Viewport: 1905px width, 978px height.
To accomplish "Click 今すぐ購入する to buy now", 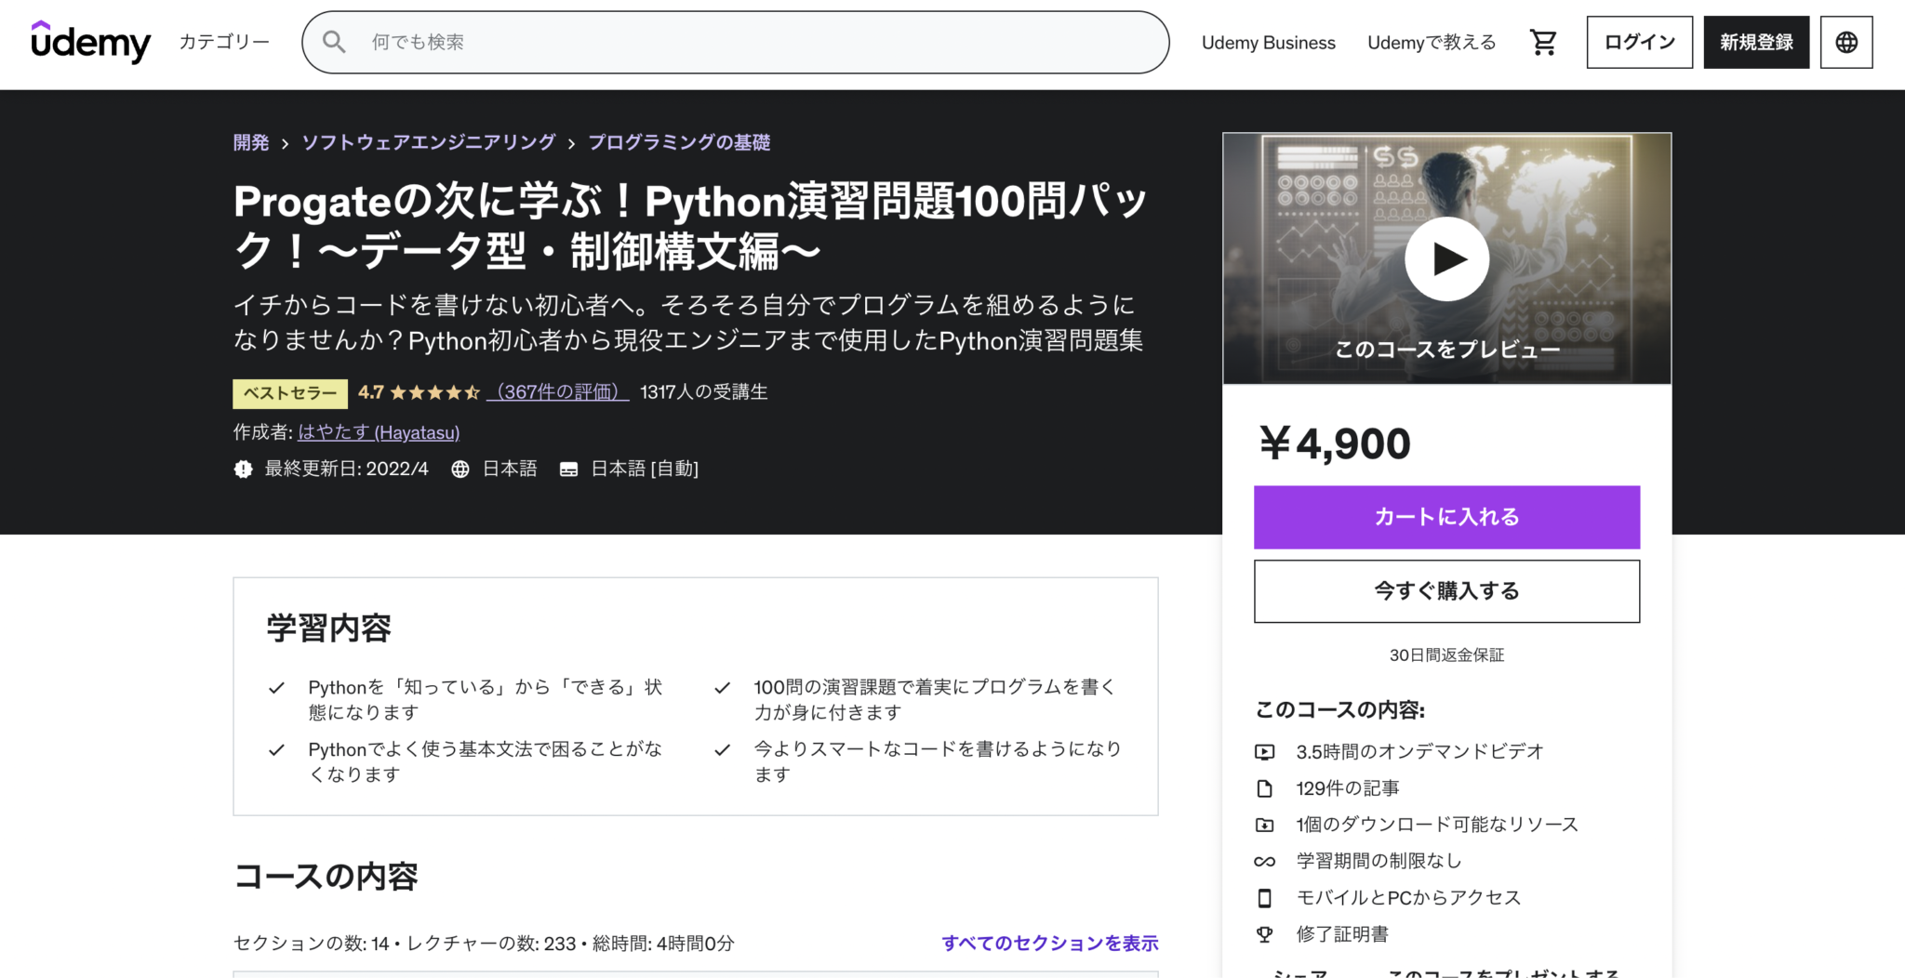I will pyautogui.click(x=1446, y=591).
